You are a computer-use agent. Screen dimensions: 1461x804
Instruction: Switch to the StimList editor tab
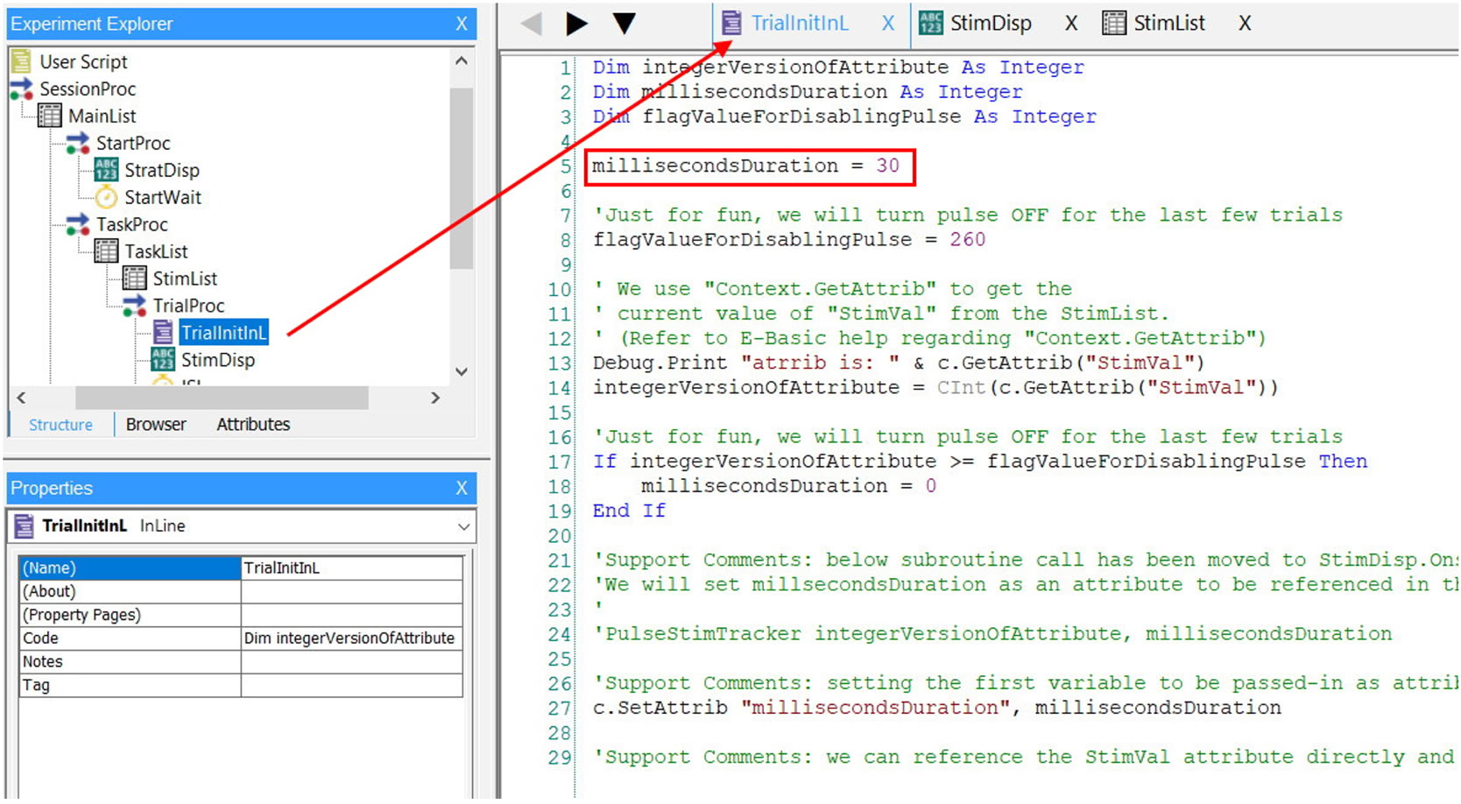1168,24
